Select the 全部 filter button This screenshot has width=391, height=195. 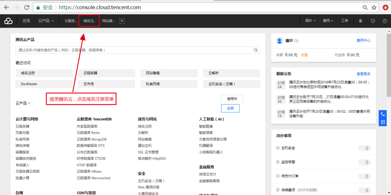coord(230,108)
